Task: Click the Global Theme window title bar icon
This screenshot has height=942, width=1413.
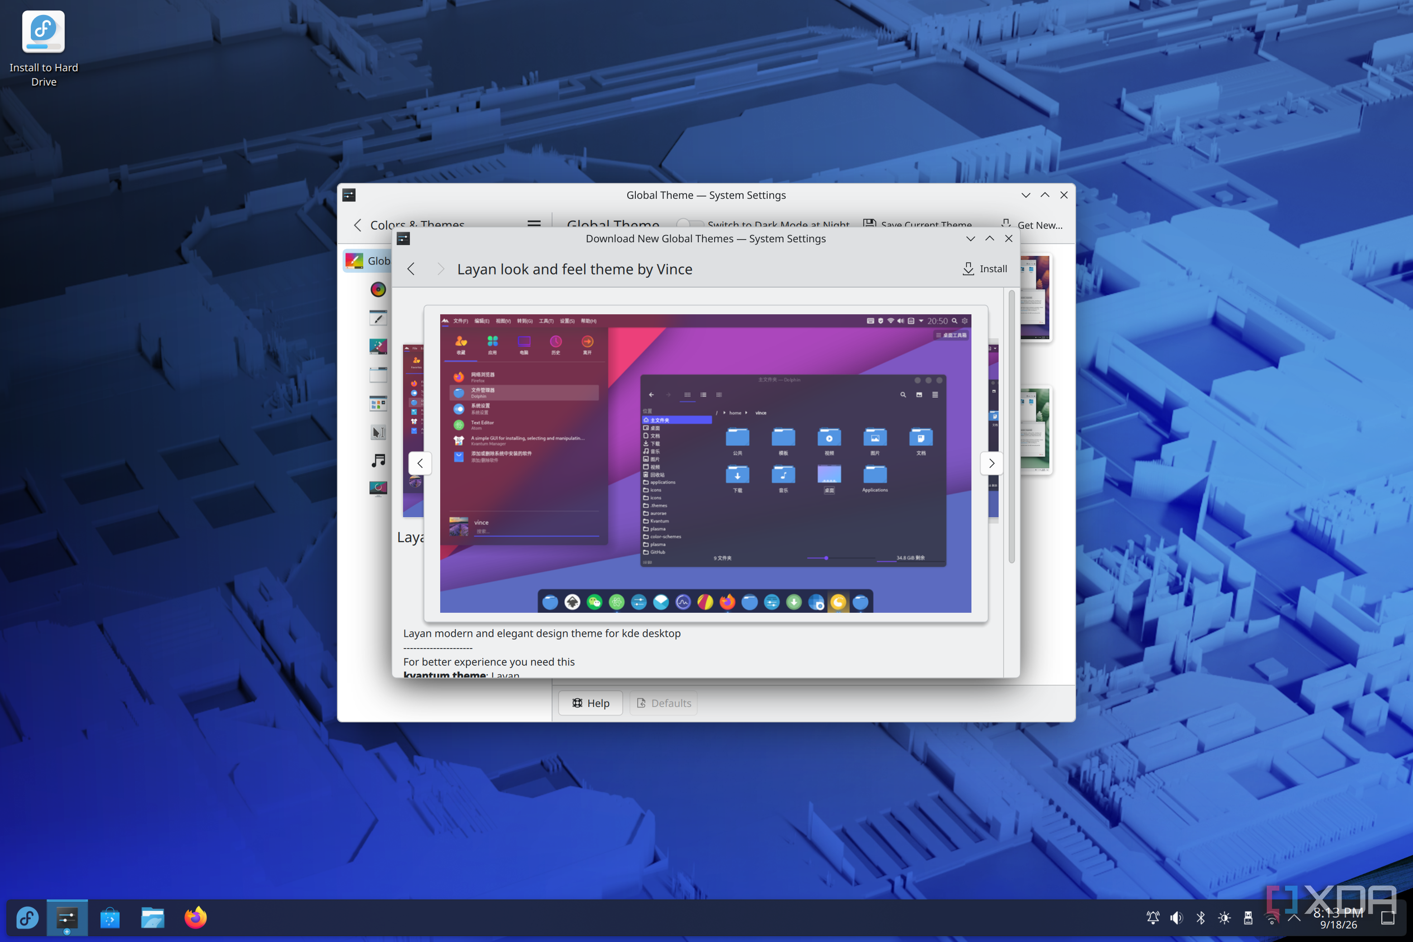Action: pos(349,195)
